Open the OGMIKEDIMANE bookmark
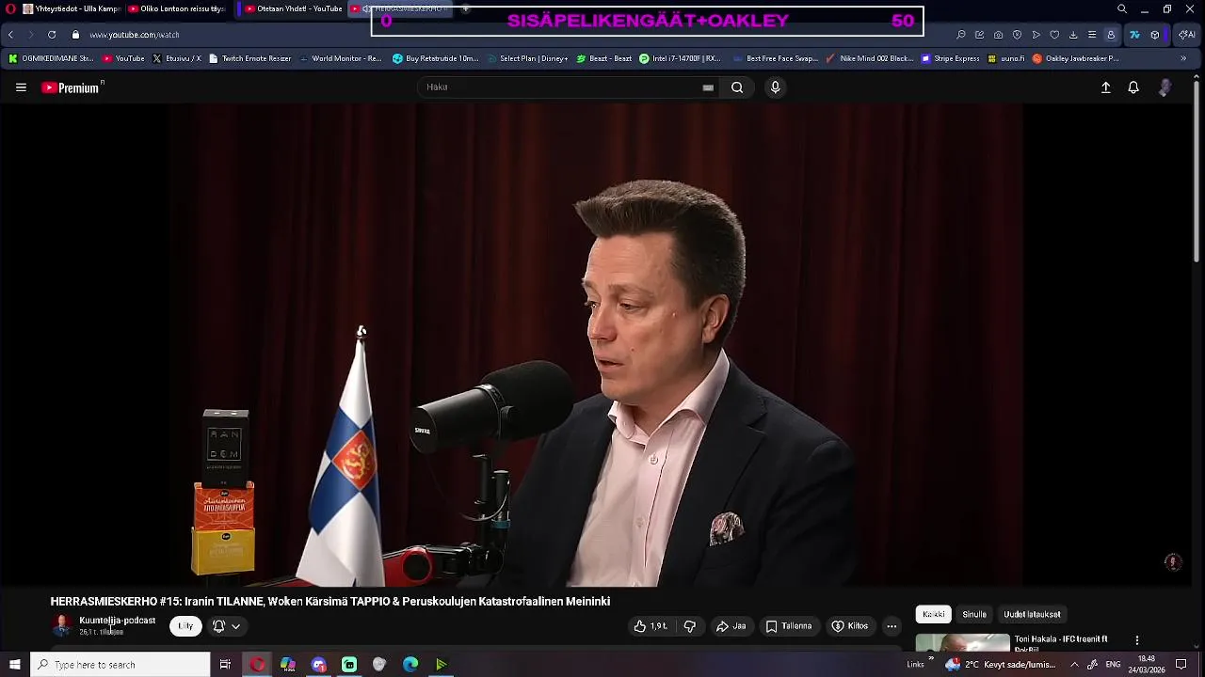Screen dimensions: 1205x677 point(51,58)
